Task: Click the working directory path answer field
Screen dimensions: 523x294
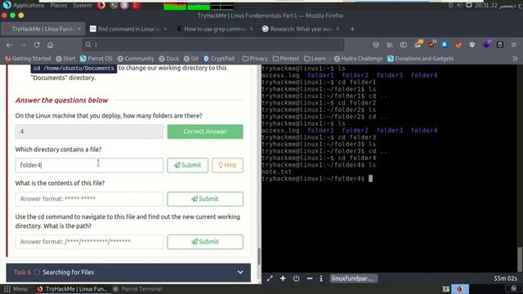Action: tap(89, 242)
